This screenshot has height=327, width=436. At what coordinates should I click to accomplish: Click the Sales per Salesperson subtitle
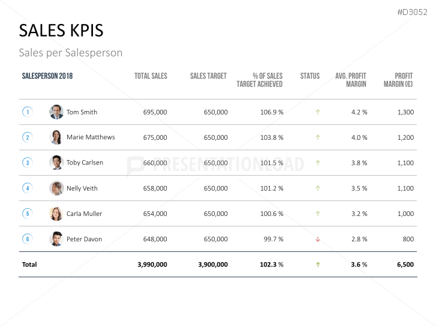[71, 53]
